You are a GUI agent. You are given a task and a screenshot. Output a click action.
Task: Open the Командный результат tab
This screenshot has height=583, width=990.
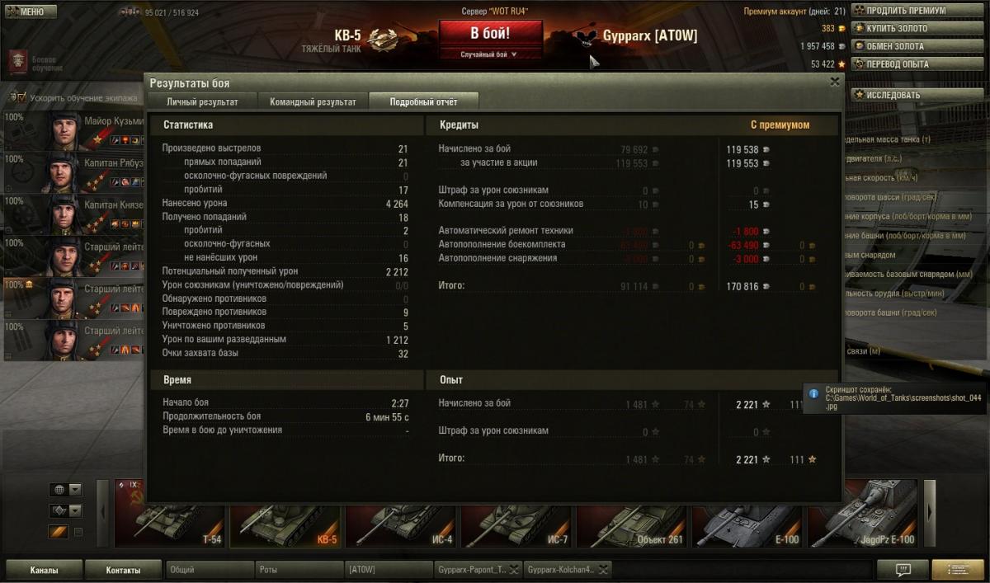[x=313, y=101]
